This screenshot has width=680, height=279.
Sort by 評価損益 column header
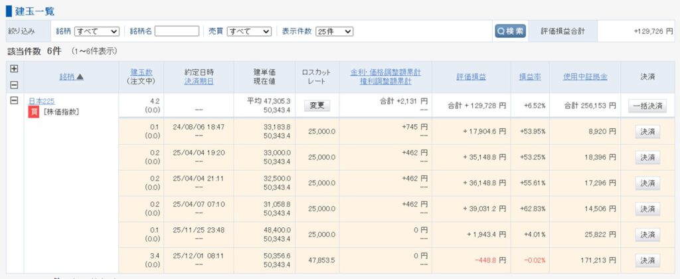click(471, 76)
